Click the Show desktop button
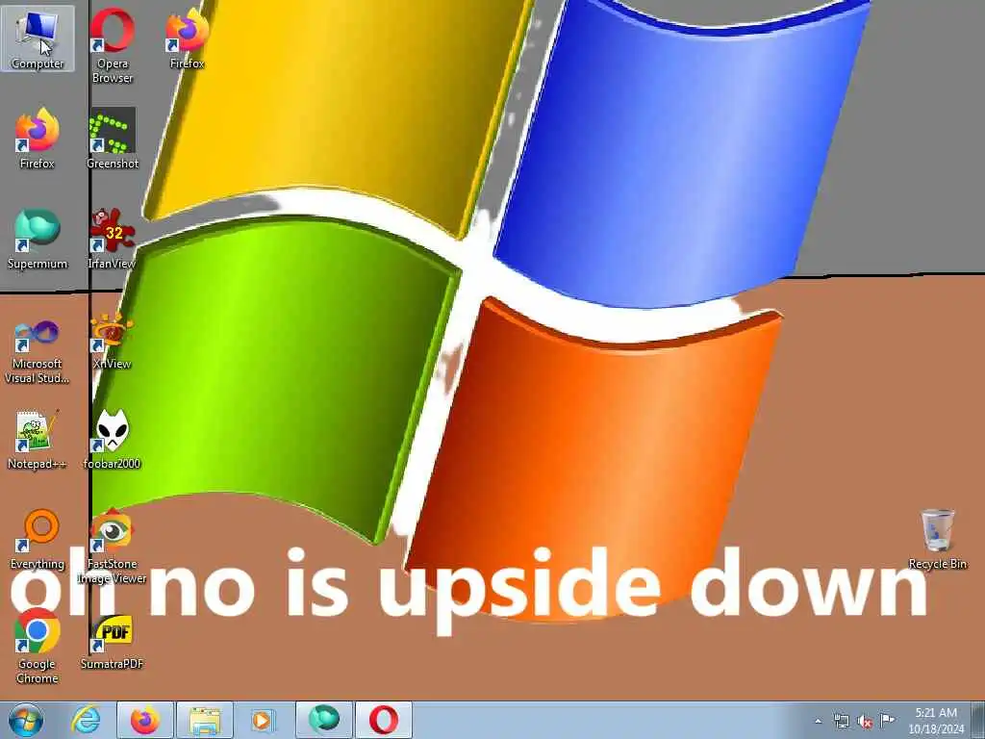 click(978, 720)
